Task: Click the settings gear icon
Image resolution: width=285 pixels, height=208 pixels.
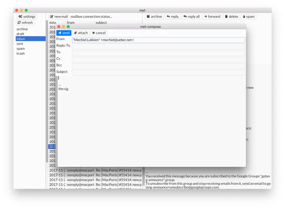Action: tap(21, 16)
